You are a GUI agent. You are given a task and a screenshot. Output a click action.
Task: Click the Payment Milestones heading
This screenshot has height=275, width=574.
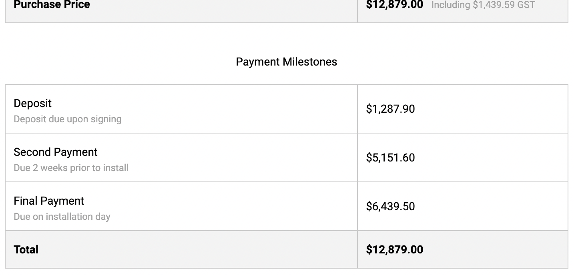[x=286, y=62]
